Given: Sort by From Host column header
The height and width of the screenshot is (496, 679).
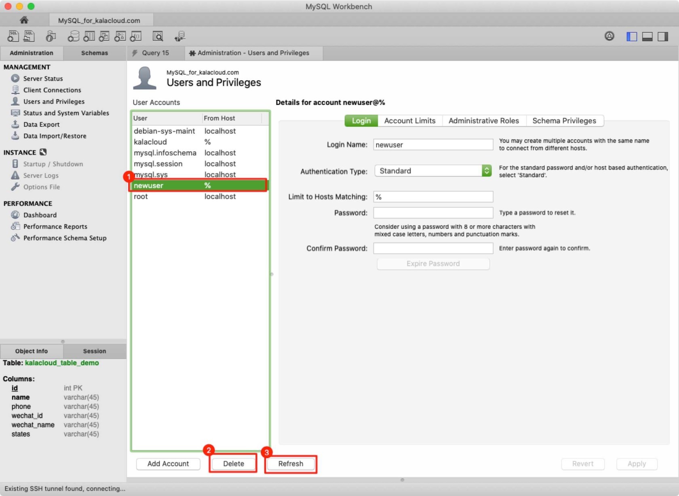Looking at the screenshot, I should tap(232, 118).
